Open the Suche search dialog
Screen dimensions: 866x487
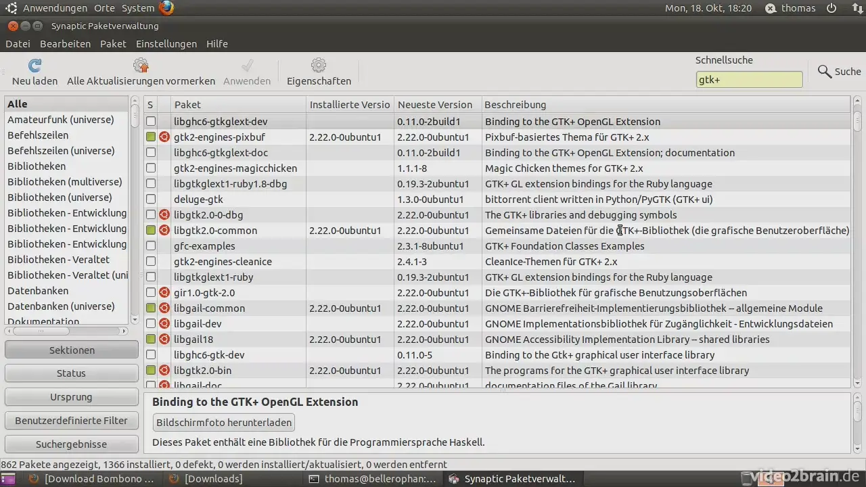click(x=839, y=72)
